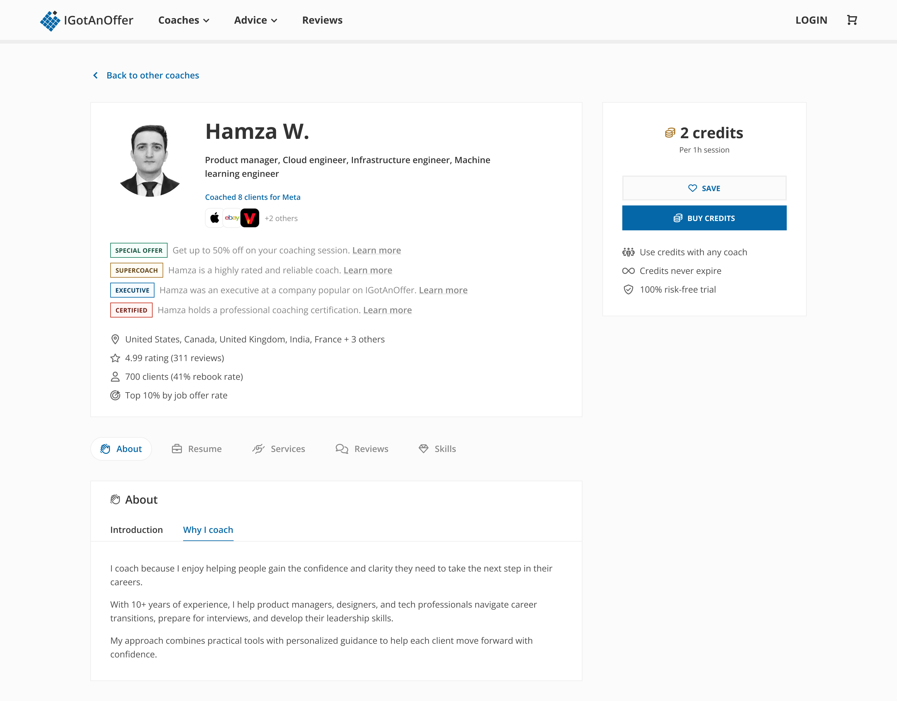The height and width of the screenshot is (701, 897).
Task: Switch to the Resume tab
Action: pos(197,449)
